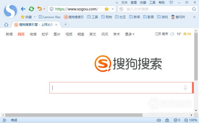Click the horizontal scrollbar thumb
Viewport: 199px width, 123px height.
tap(74, 115)
